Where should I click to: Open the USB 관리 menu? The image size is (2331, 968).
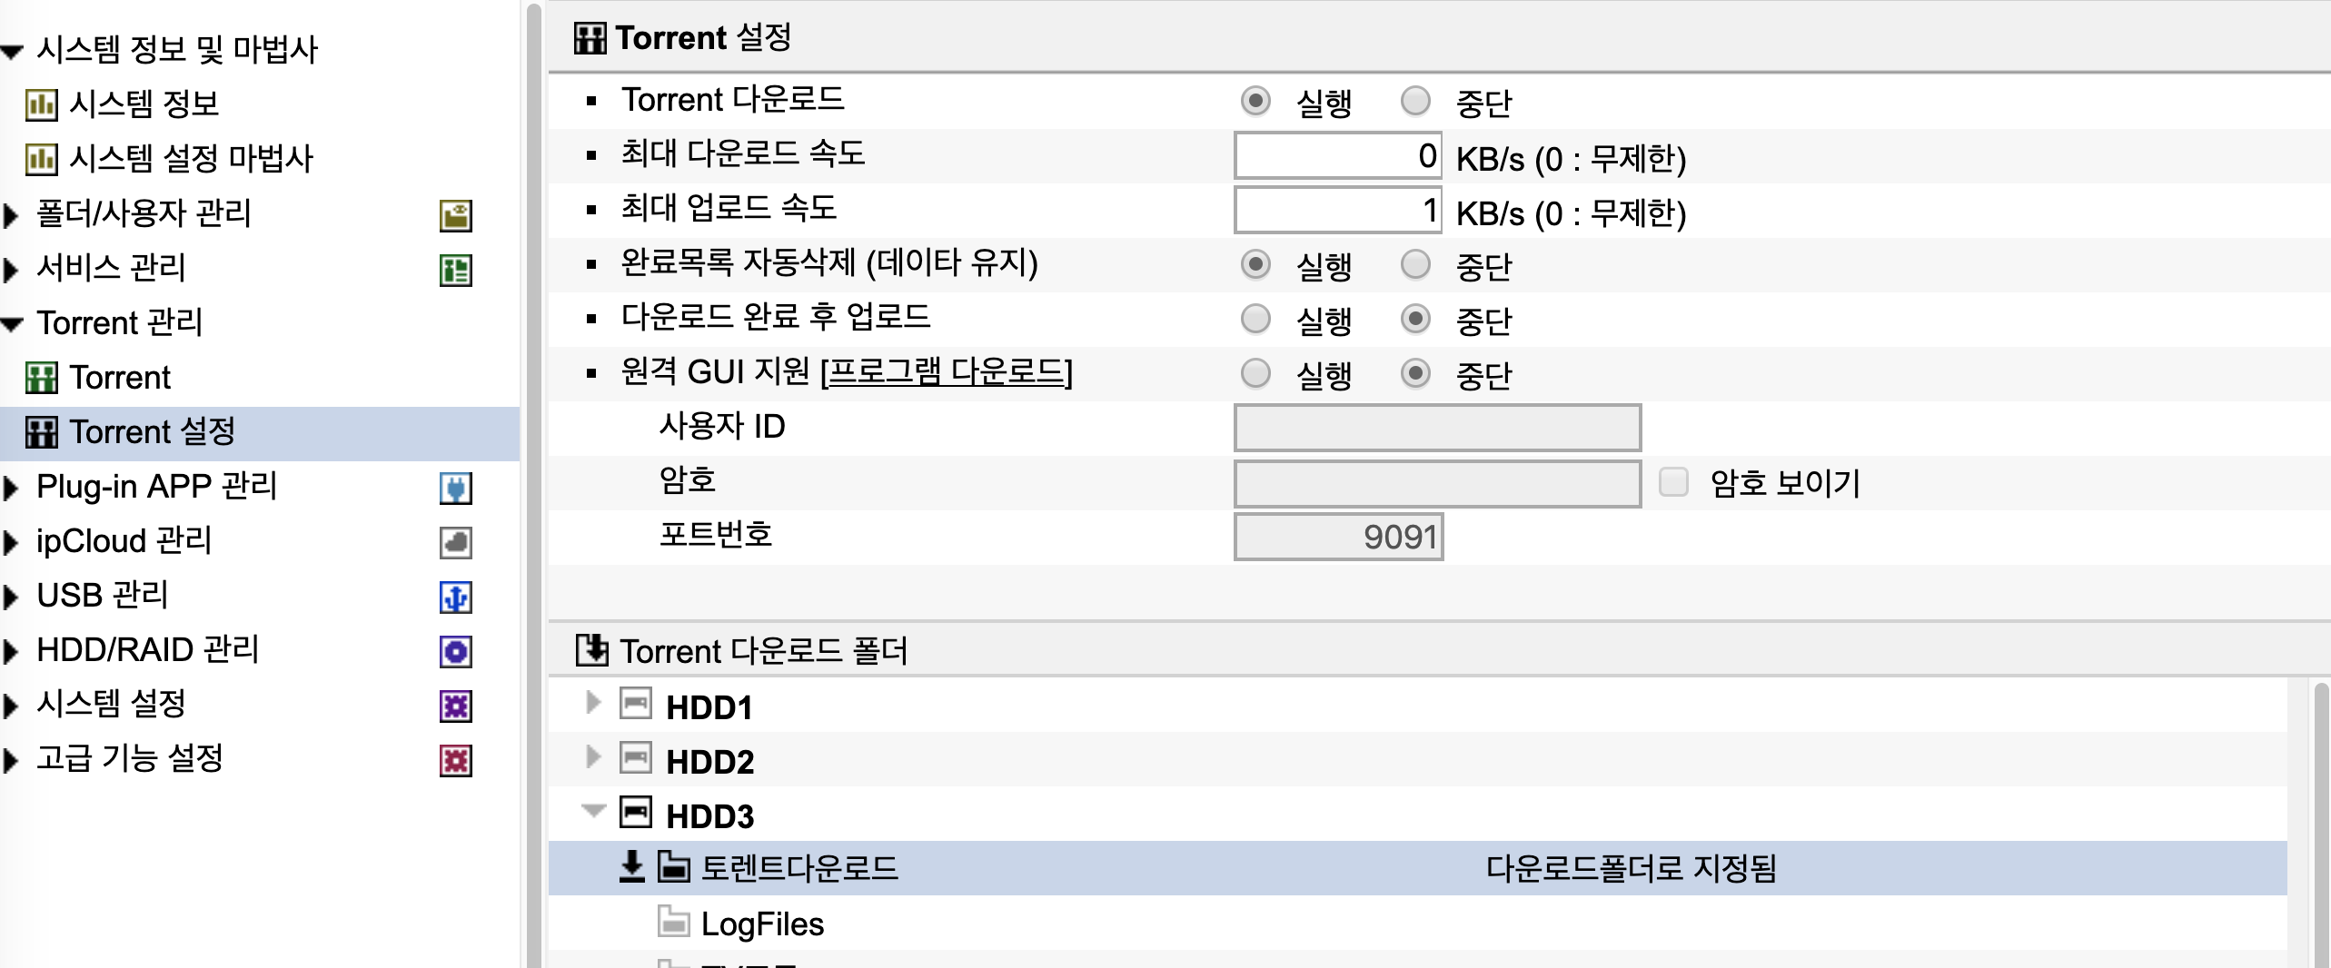pyautogui.click(x=103, y=595)
